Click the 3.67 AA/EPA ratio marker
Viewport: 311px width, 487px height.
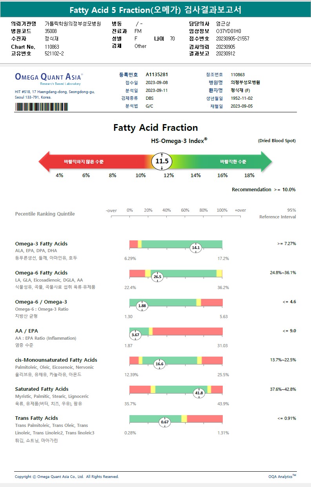point(135,335)
